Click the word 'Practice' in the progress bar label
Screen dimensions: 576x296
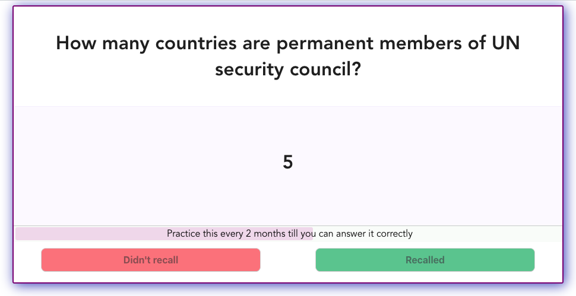(183, 234)
